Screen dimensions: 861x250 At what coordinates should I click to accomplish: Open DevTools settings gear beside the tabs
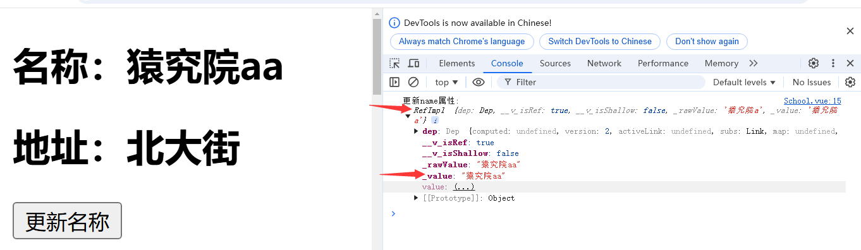point(814,63)
